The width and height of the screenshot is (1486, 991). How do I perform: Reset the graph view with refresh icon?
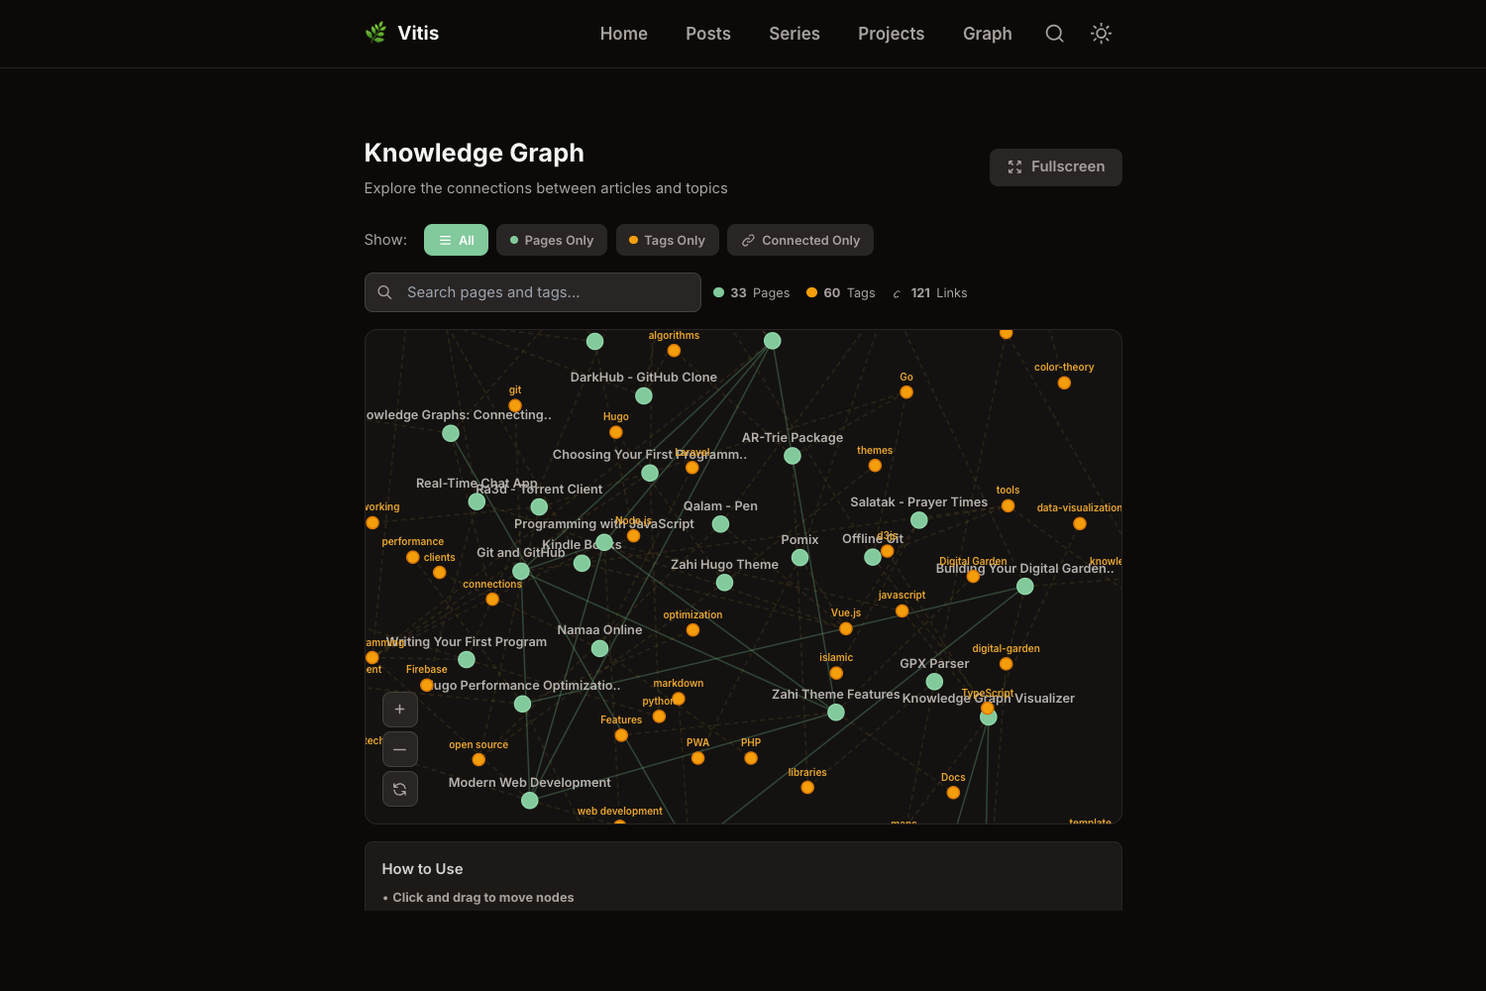[x=400, y=789]
